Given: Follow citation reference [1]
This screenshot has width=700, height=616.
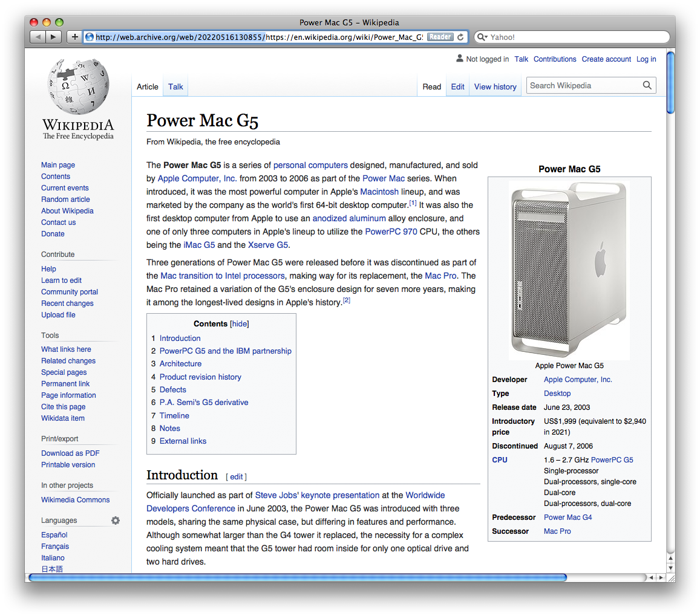Looking at the screenshot, I should tap(413, 203).
